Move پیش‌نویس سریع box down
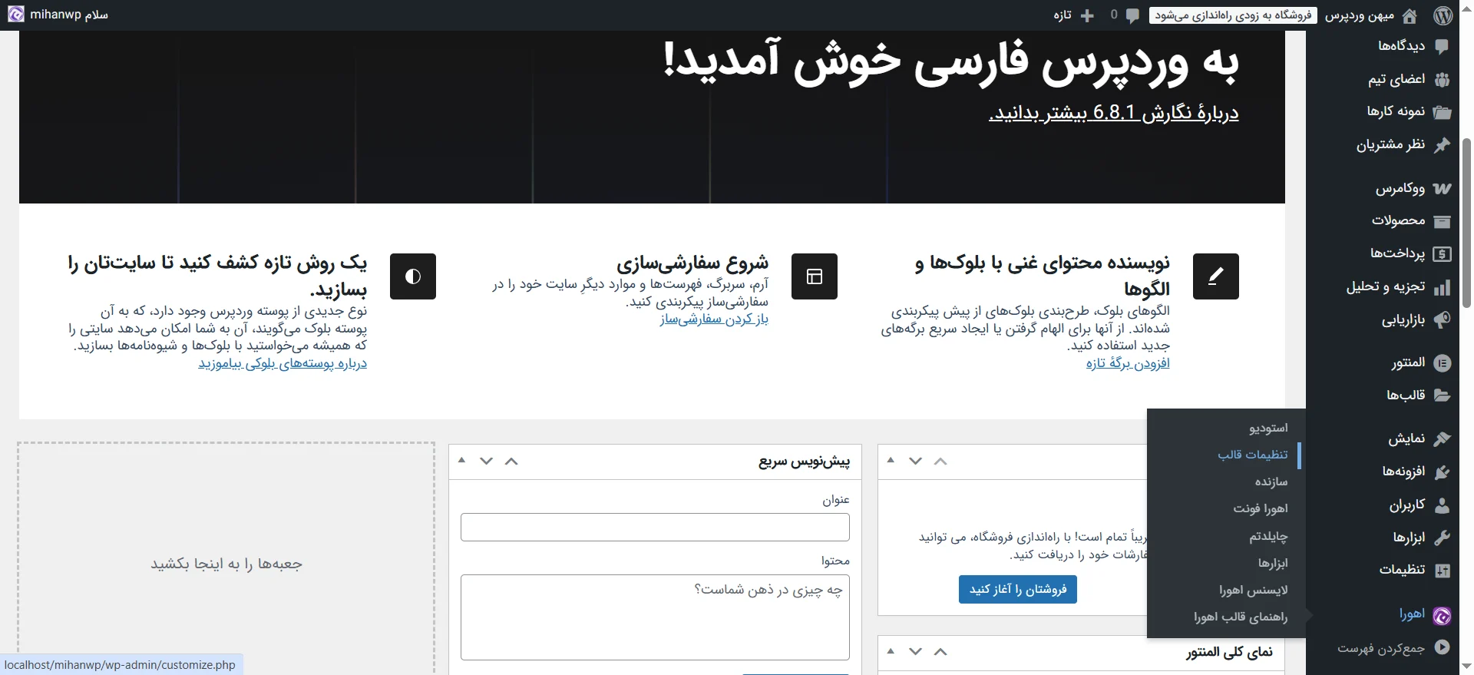 point(486,461)
